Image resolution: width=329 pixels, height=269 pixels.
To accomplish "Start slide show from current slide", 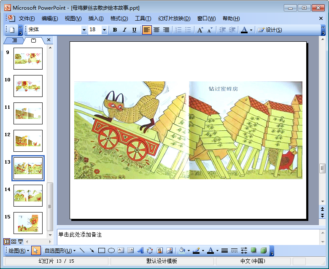I will tap(20, 242).
